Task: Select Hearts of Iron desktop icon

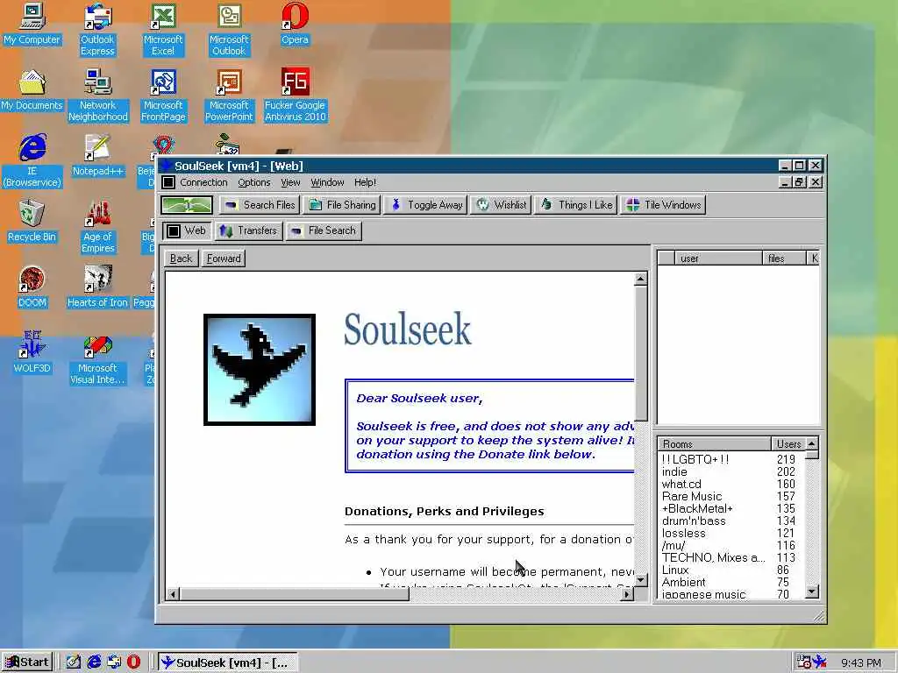Action: [x=97, y=287]
